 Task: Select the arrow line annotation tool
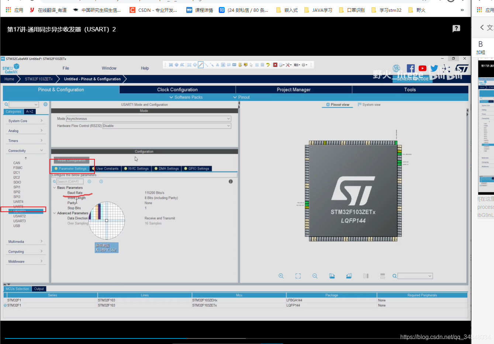click(x=212, y=65)
